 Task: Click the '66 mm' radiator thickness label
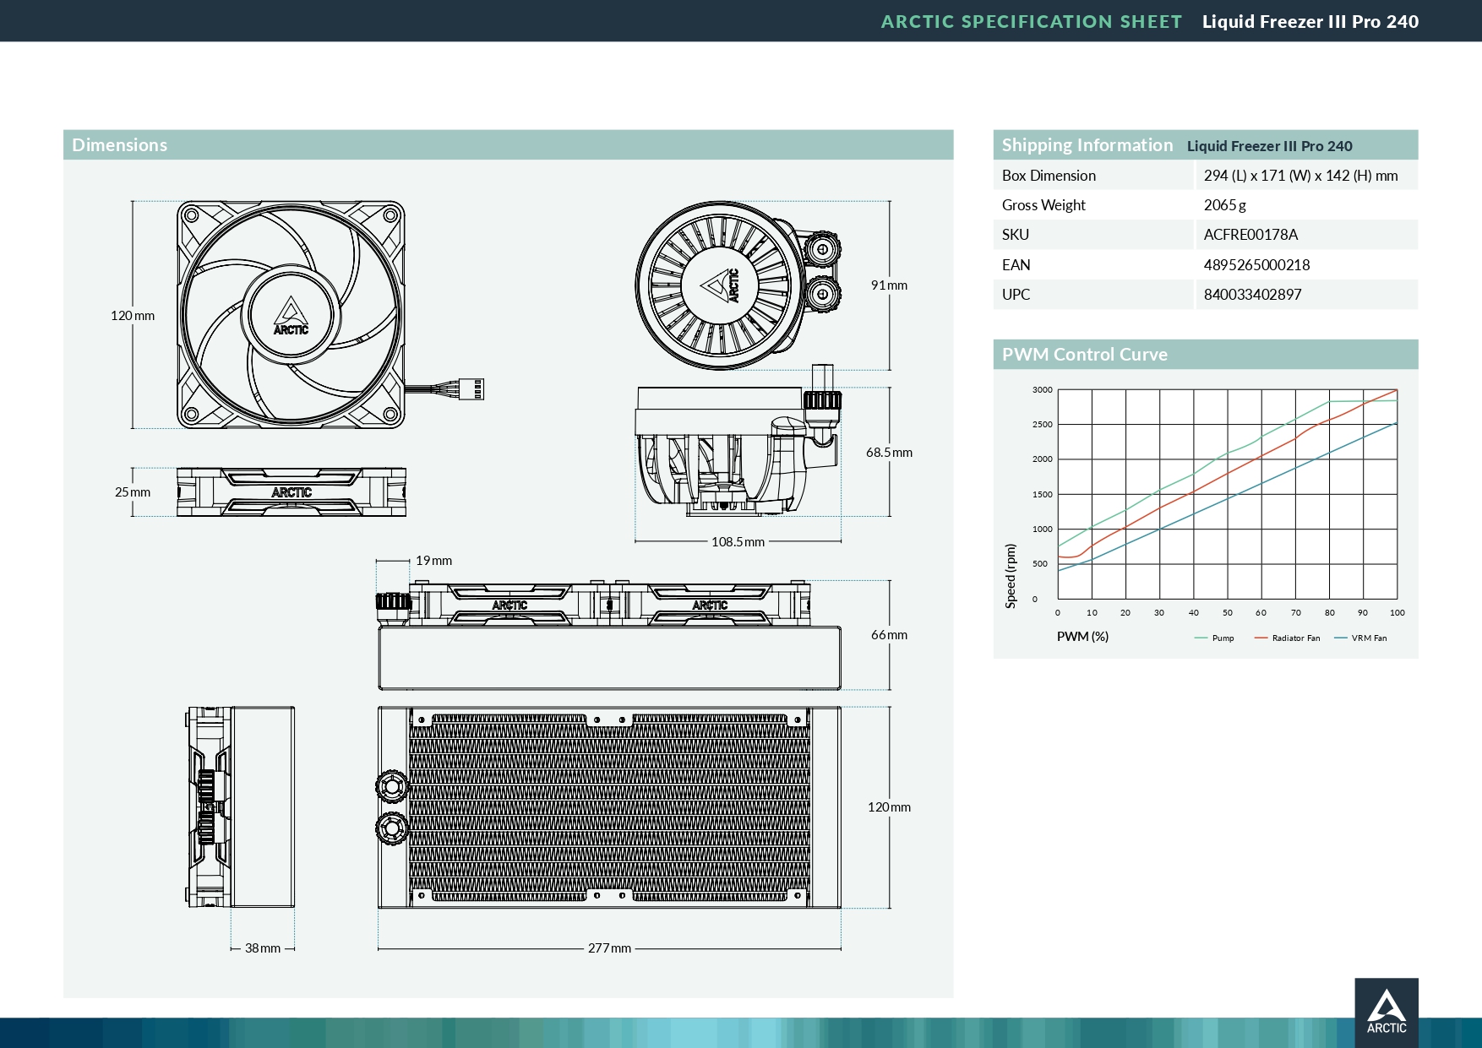[889, 635]
